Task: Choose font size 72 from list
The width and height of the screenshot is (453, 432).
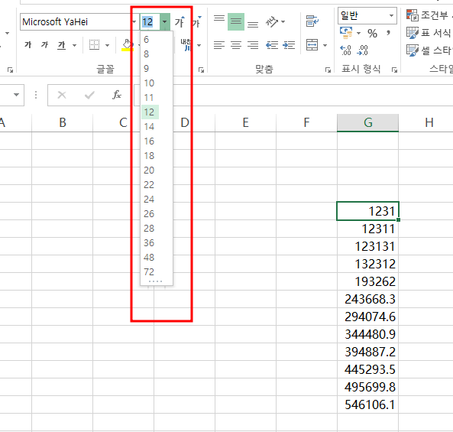Action: coord(157,271)
